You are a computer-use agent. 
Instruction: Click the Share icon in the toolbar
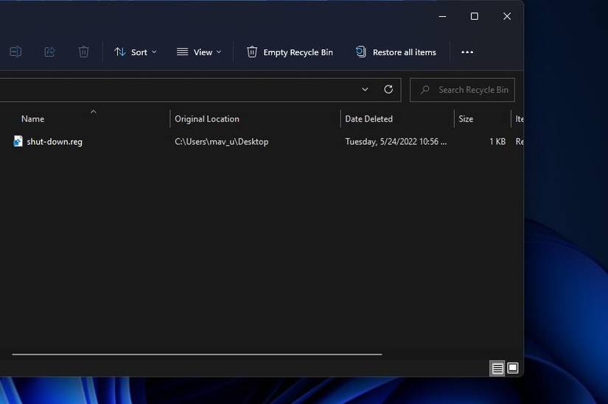[x=49, y=52]
